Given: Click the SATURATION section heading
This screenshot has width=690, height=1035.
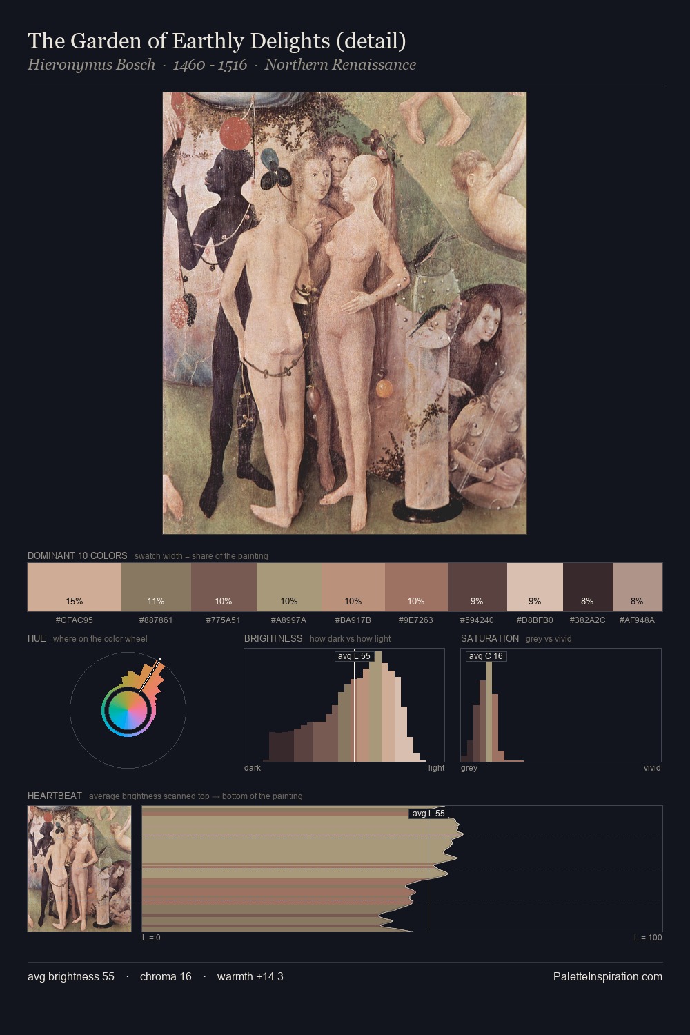Looking at the screenshot, I should click(490, 638).
